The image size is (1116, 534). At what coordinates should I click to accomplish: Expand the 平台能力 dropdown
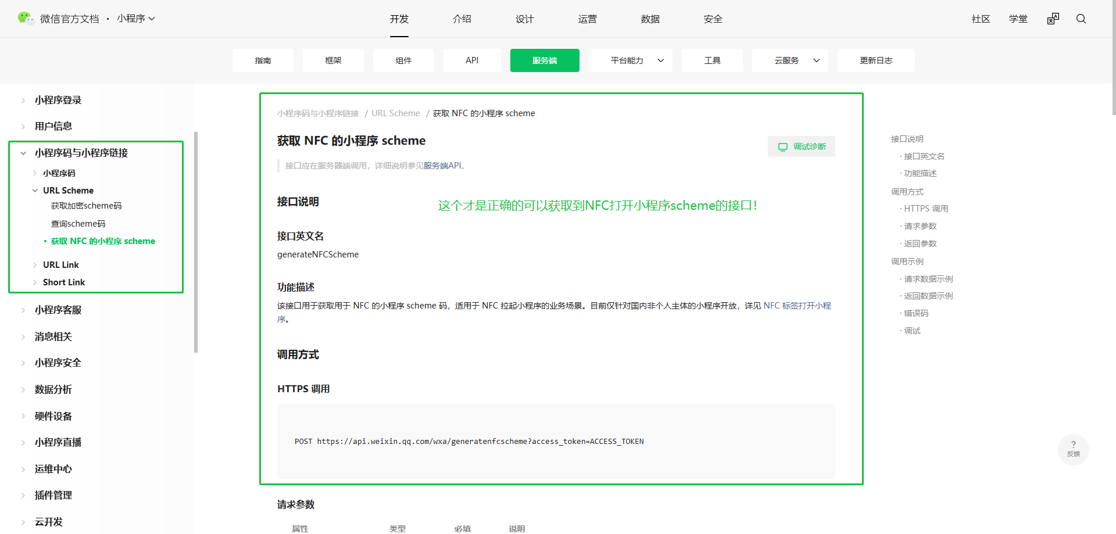click(x=631, y=60)
